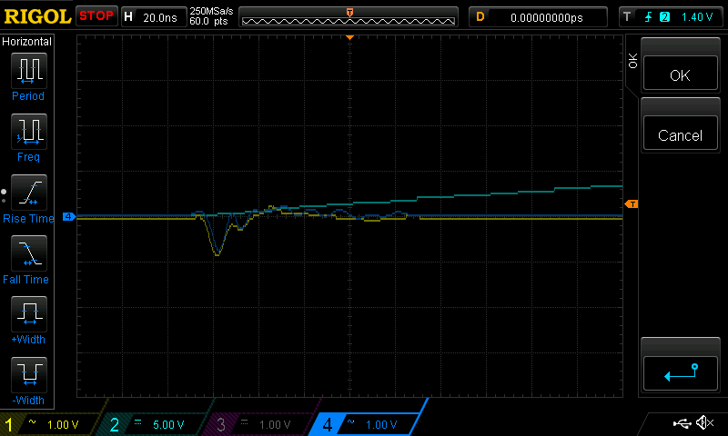Click the vertical OK side label

(632, 61)
